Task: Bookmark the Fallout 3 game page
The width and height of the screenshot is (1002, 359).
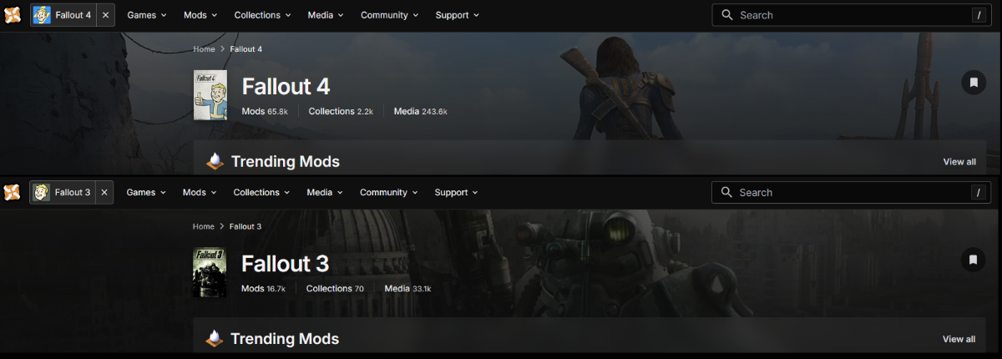Action: 972,260
